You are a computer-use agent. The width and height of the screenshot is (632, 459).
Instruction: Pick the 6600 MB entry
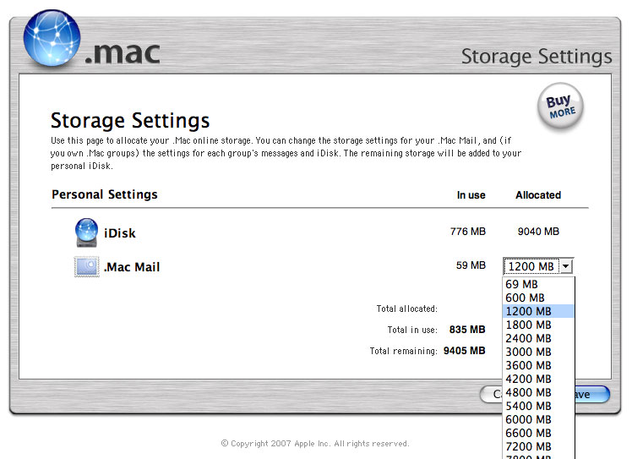pos(528,434)
